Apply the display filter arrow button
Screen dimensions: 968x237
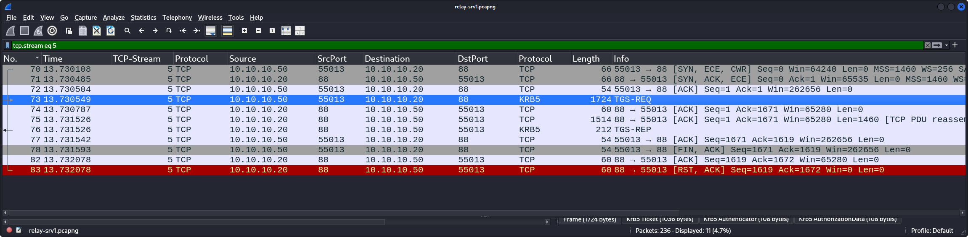coord(937,45)
